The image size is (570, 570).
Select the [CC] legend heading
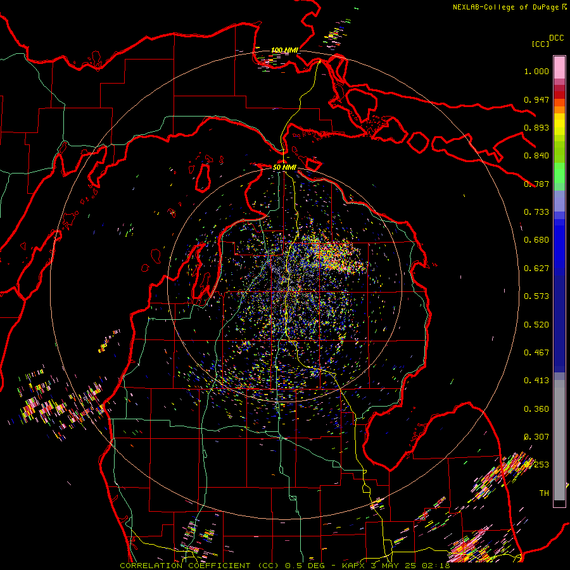click(540, 44)
